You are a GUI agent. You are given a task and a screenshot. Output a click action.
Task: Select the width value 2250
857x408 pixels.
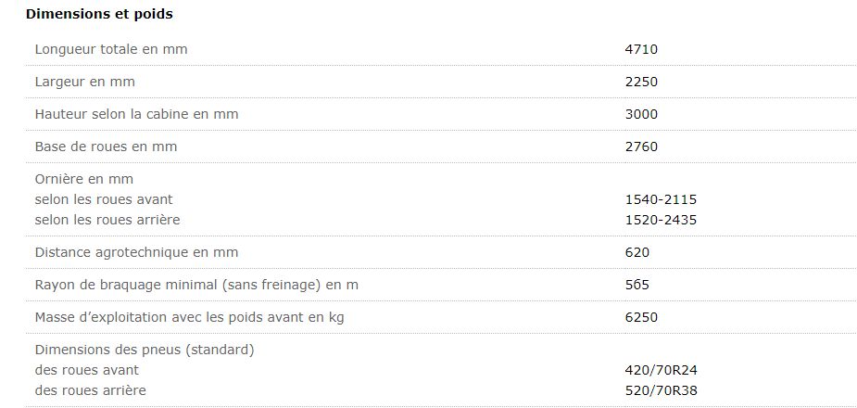click(641, 82)
